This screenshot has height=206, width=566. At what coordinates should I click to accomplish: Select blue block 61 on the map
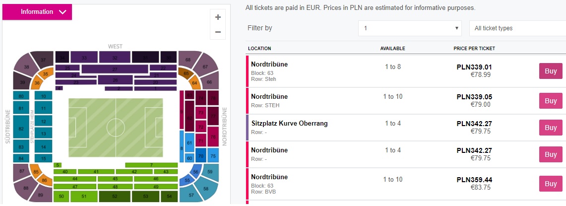pyautogui.click(x=189, y=143)
